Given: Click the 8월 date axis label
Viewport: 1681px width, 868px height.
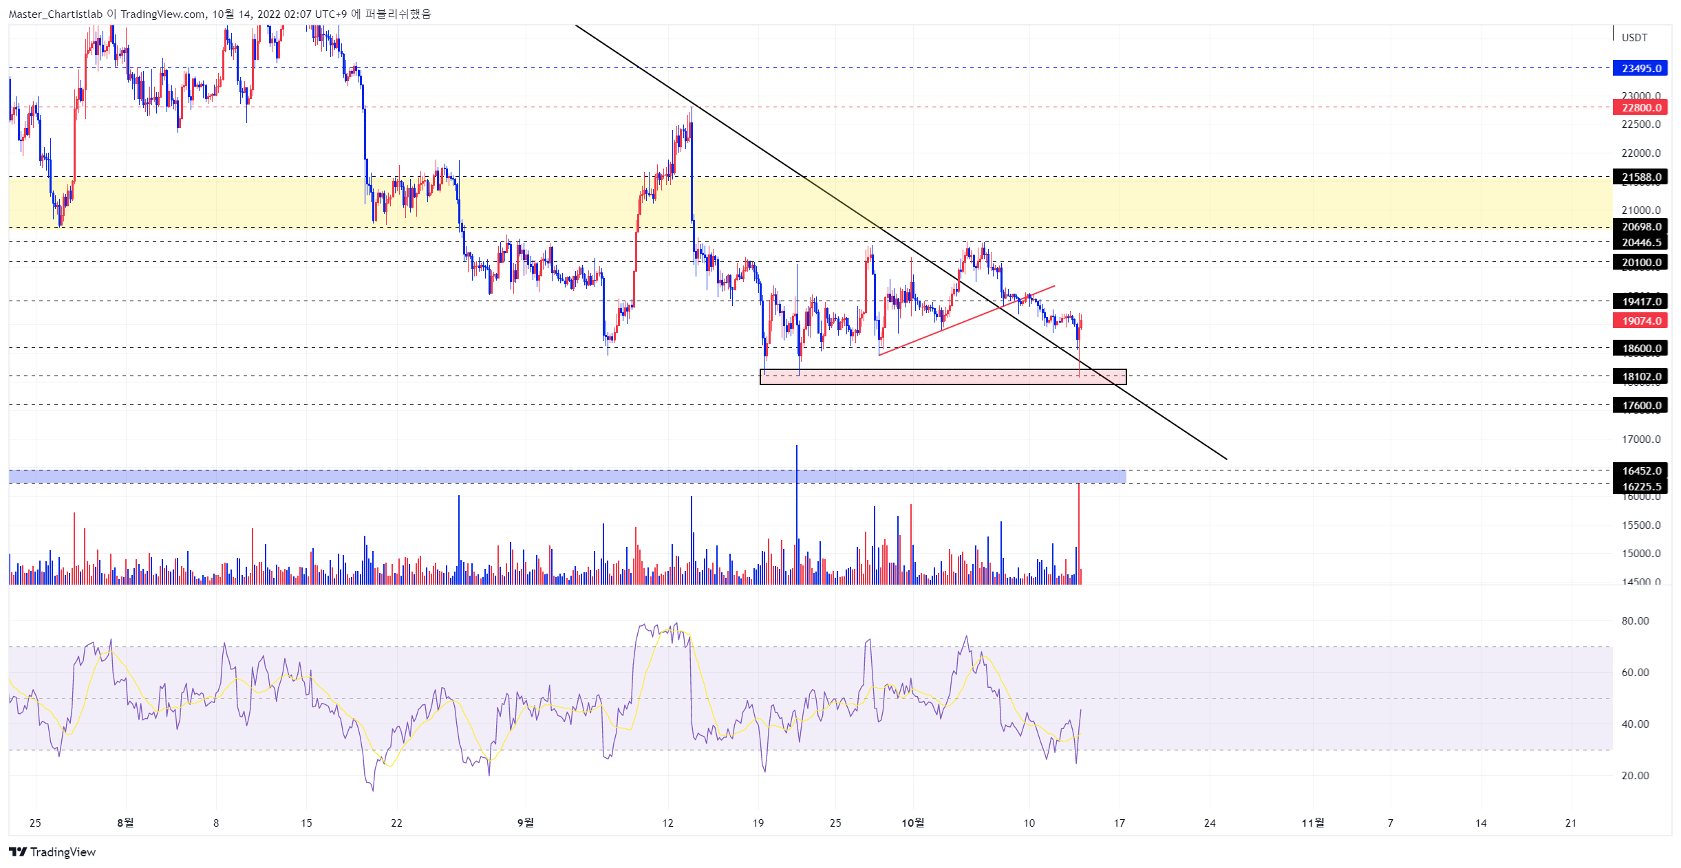Looking at the screenshot, I should 125,823.
